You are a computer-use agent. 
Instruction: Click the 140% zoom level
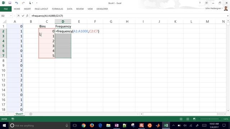click(x=226, y=119)
